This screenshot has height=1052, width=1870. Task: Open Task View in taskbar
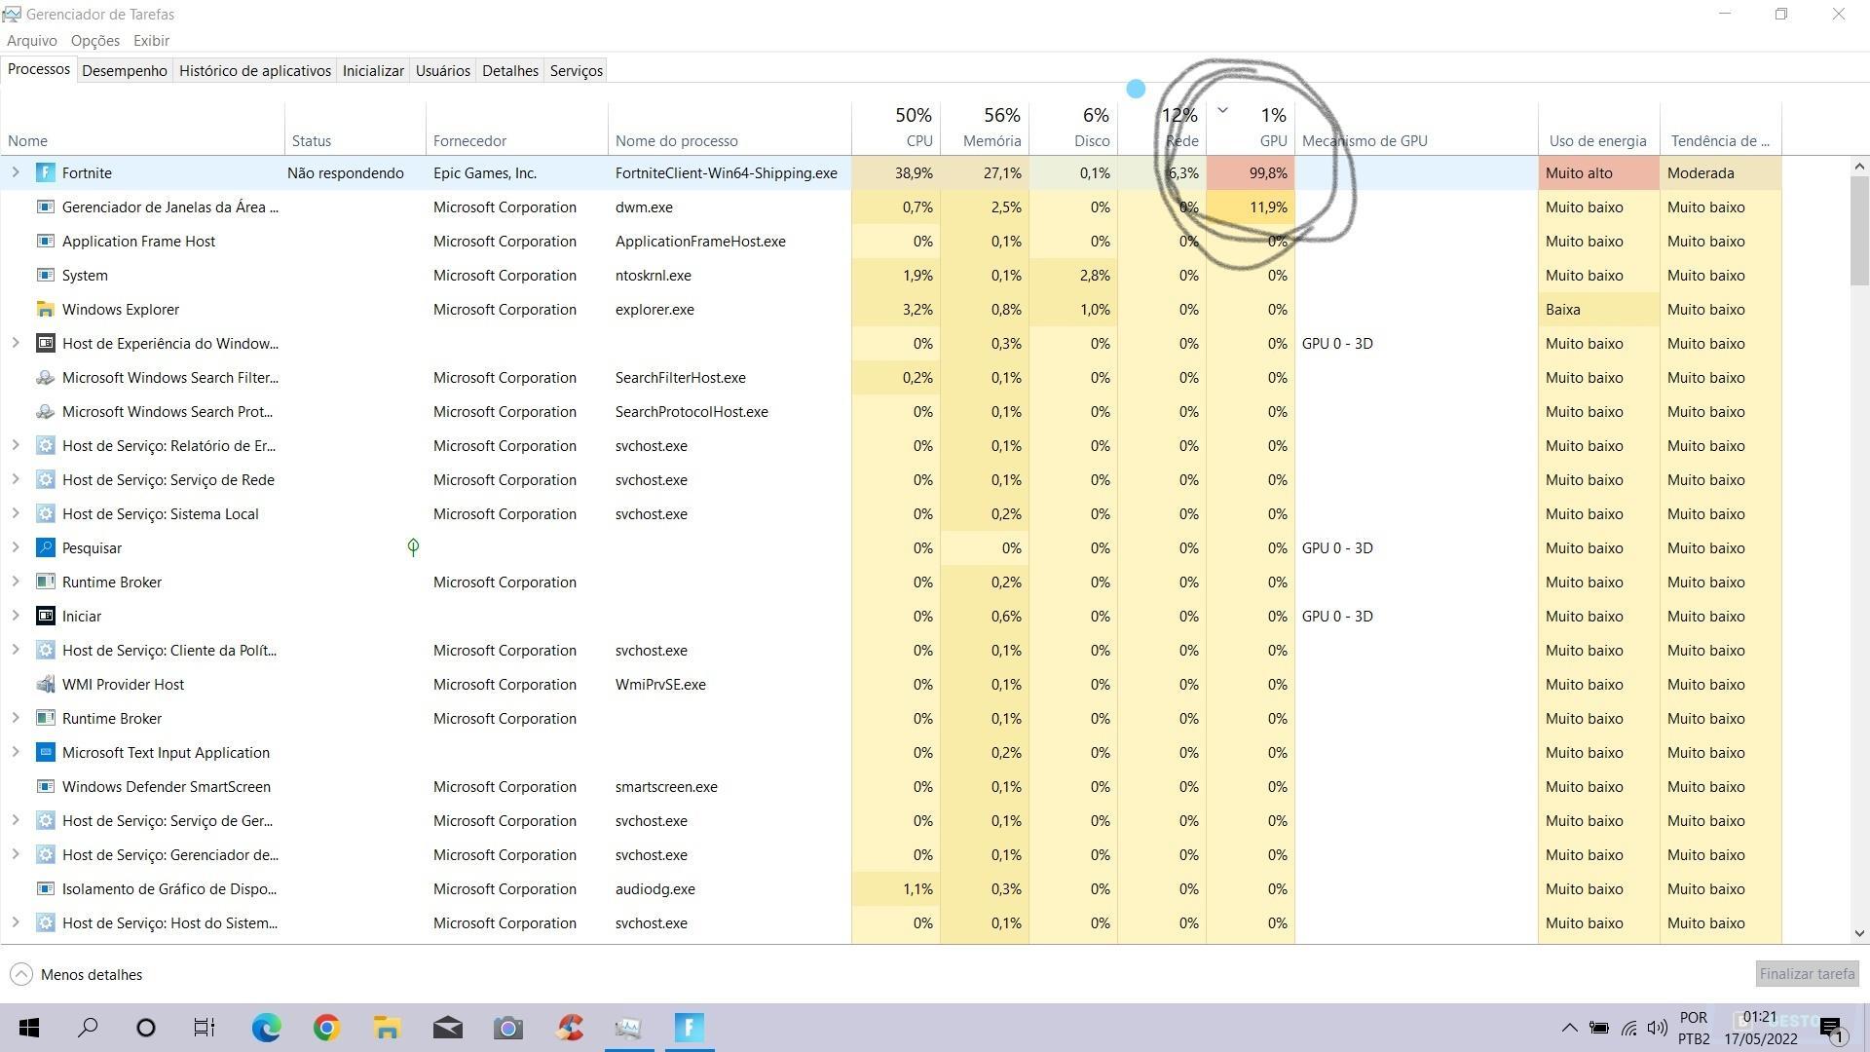(204, 1028)
